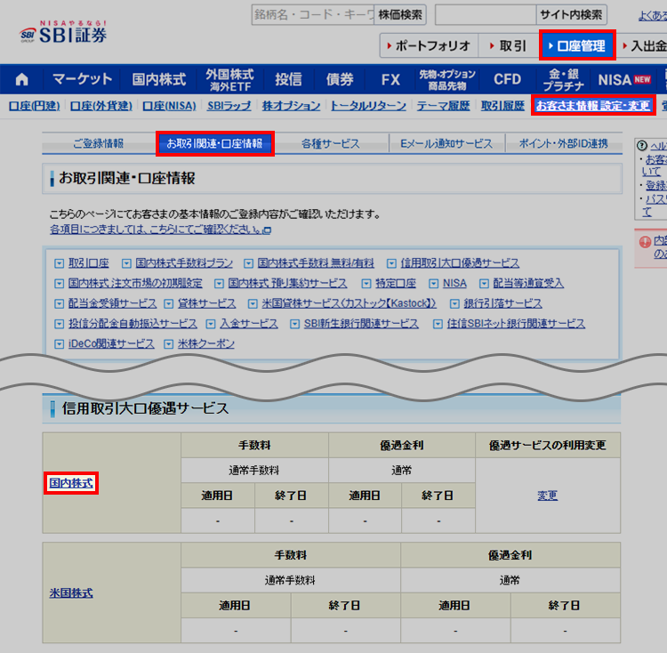667x653 pixels.
Task: Click the 変更 link in 優遇サービスの利用変更
Action: coord(548,496)
